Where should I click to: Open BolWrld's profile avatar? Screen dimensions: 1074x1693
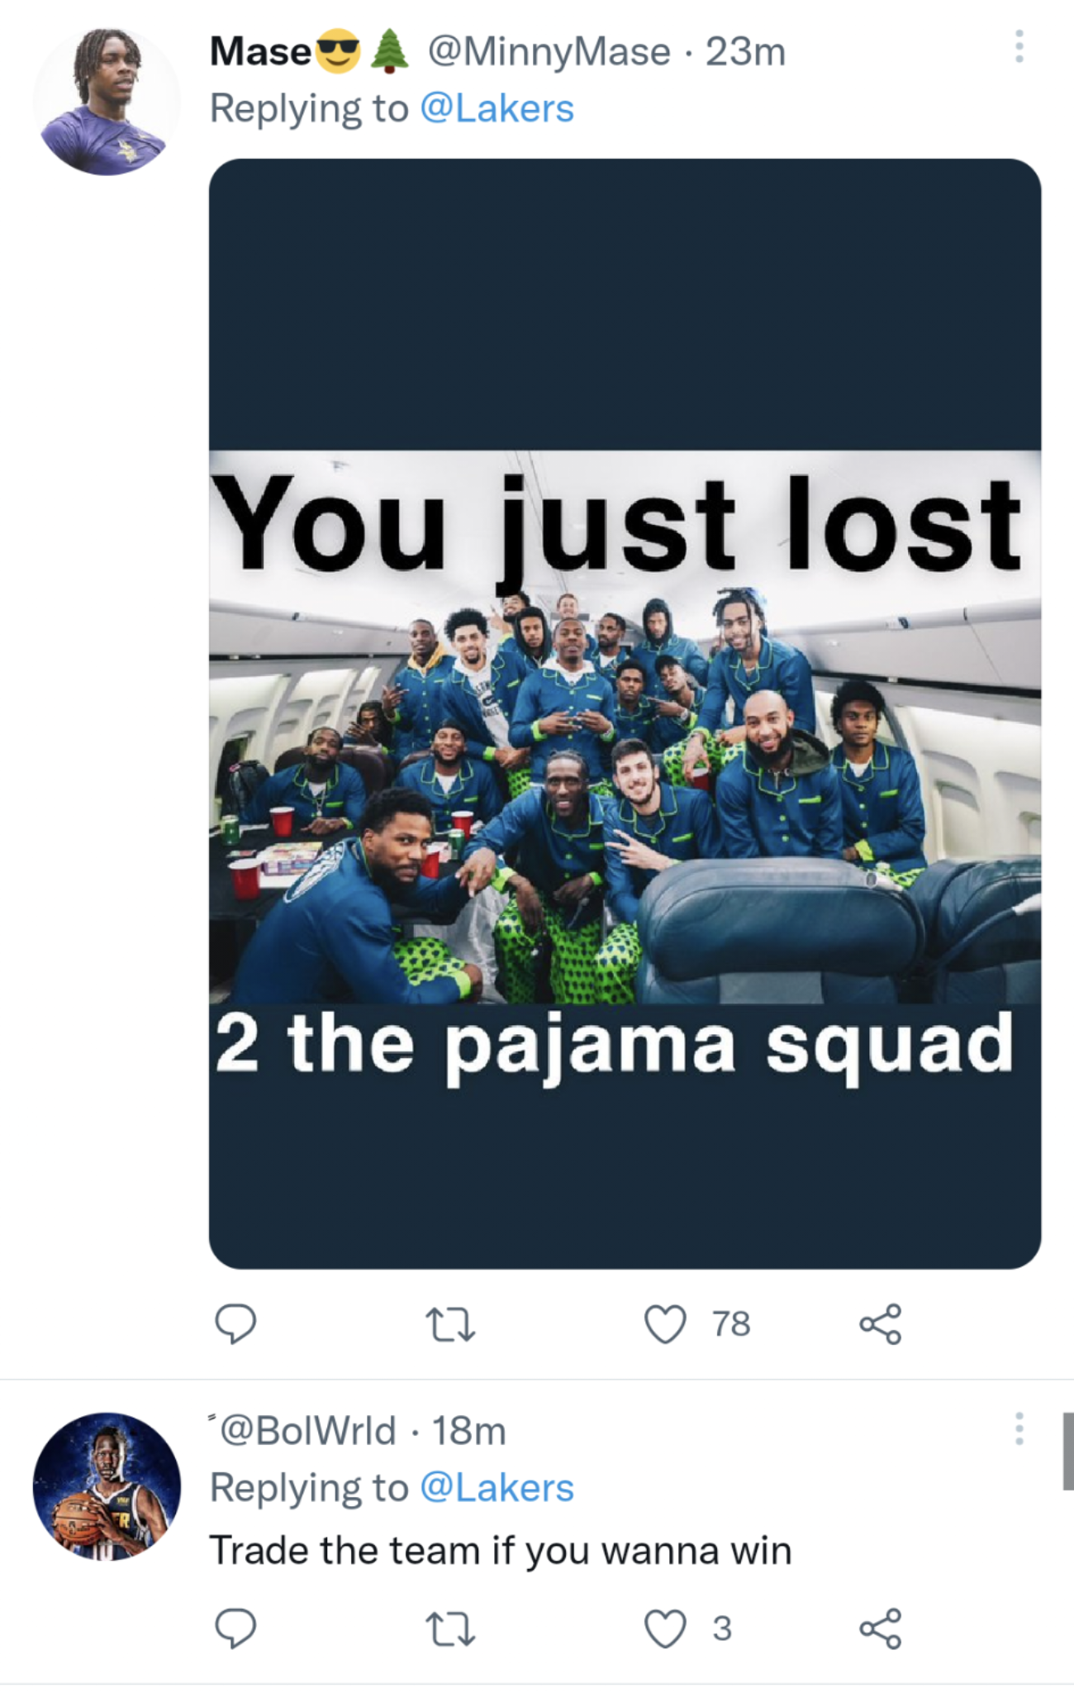point(107,1486)
